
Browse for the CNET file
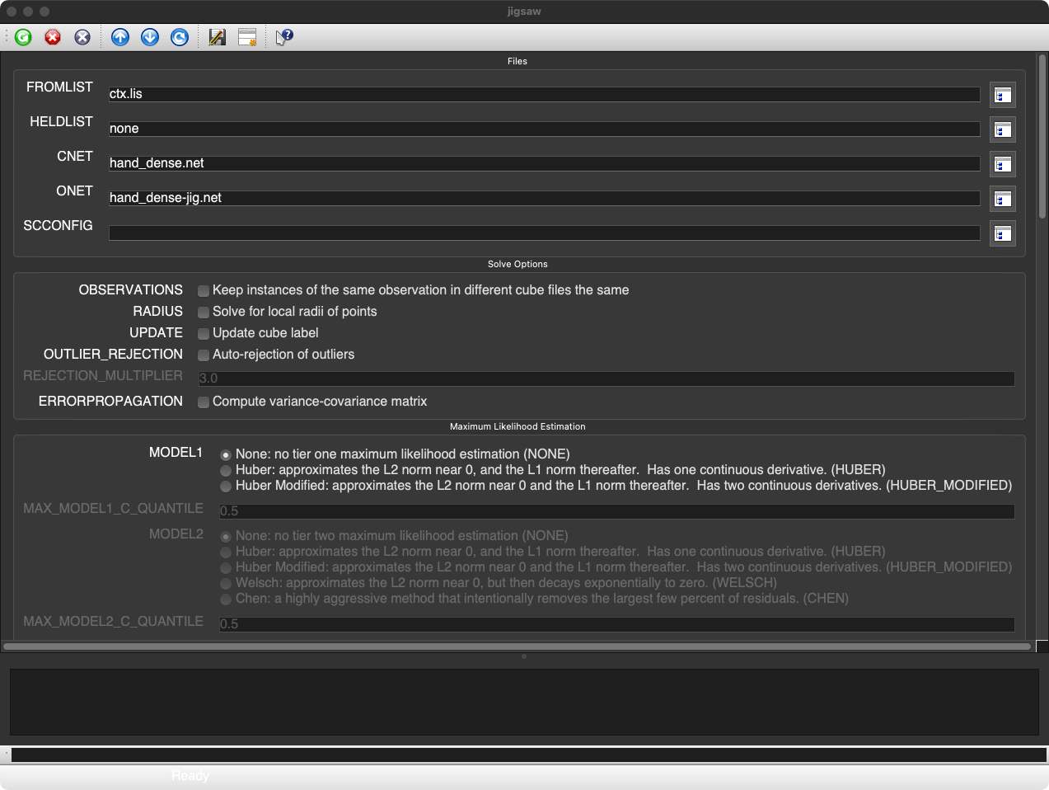click(1002, 164)
